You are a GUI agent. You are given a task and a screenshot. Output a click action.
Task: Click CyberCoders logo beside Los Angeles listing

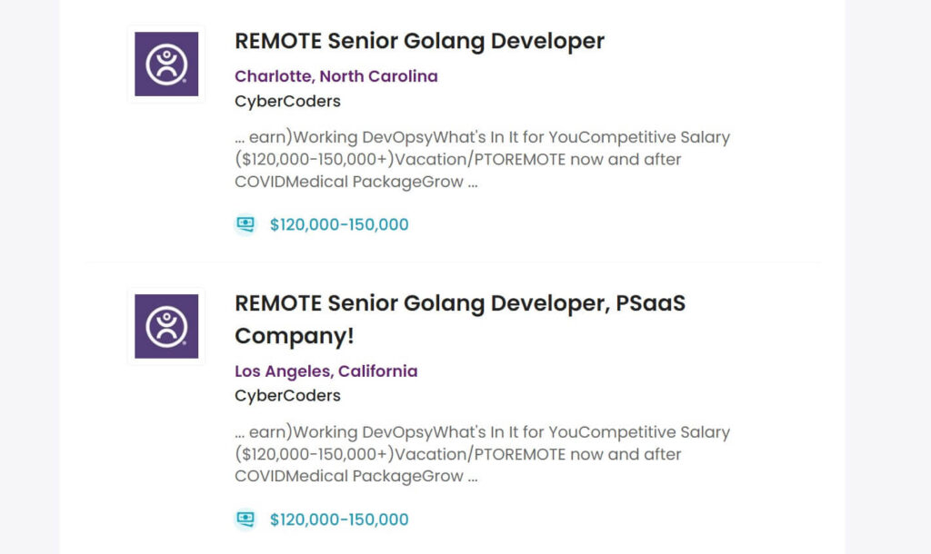pos(166,326)
